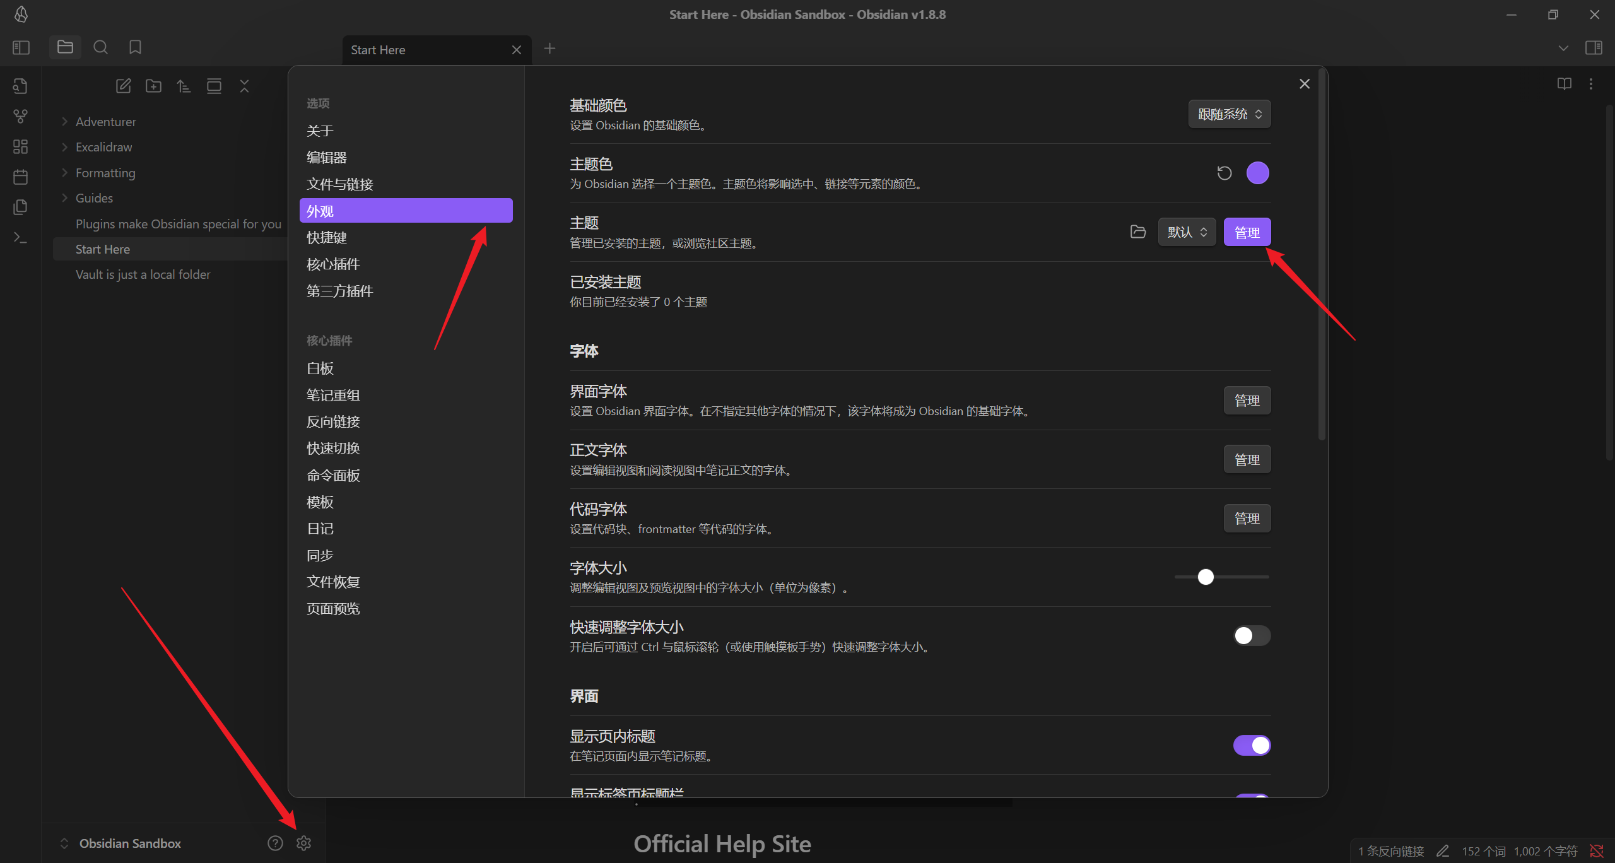
Task: Click sync status icon in status bar
Action: pyautogui.click(x=1597, y=851)
